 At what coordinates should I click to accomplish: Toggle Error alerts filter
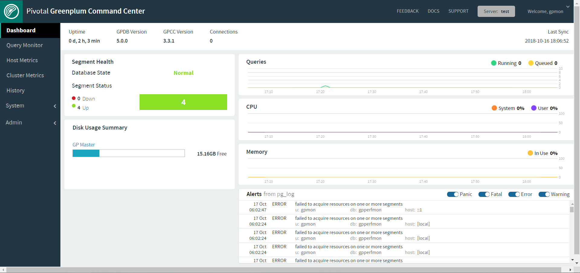514,194
